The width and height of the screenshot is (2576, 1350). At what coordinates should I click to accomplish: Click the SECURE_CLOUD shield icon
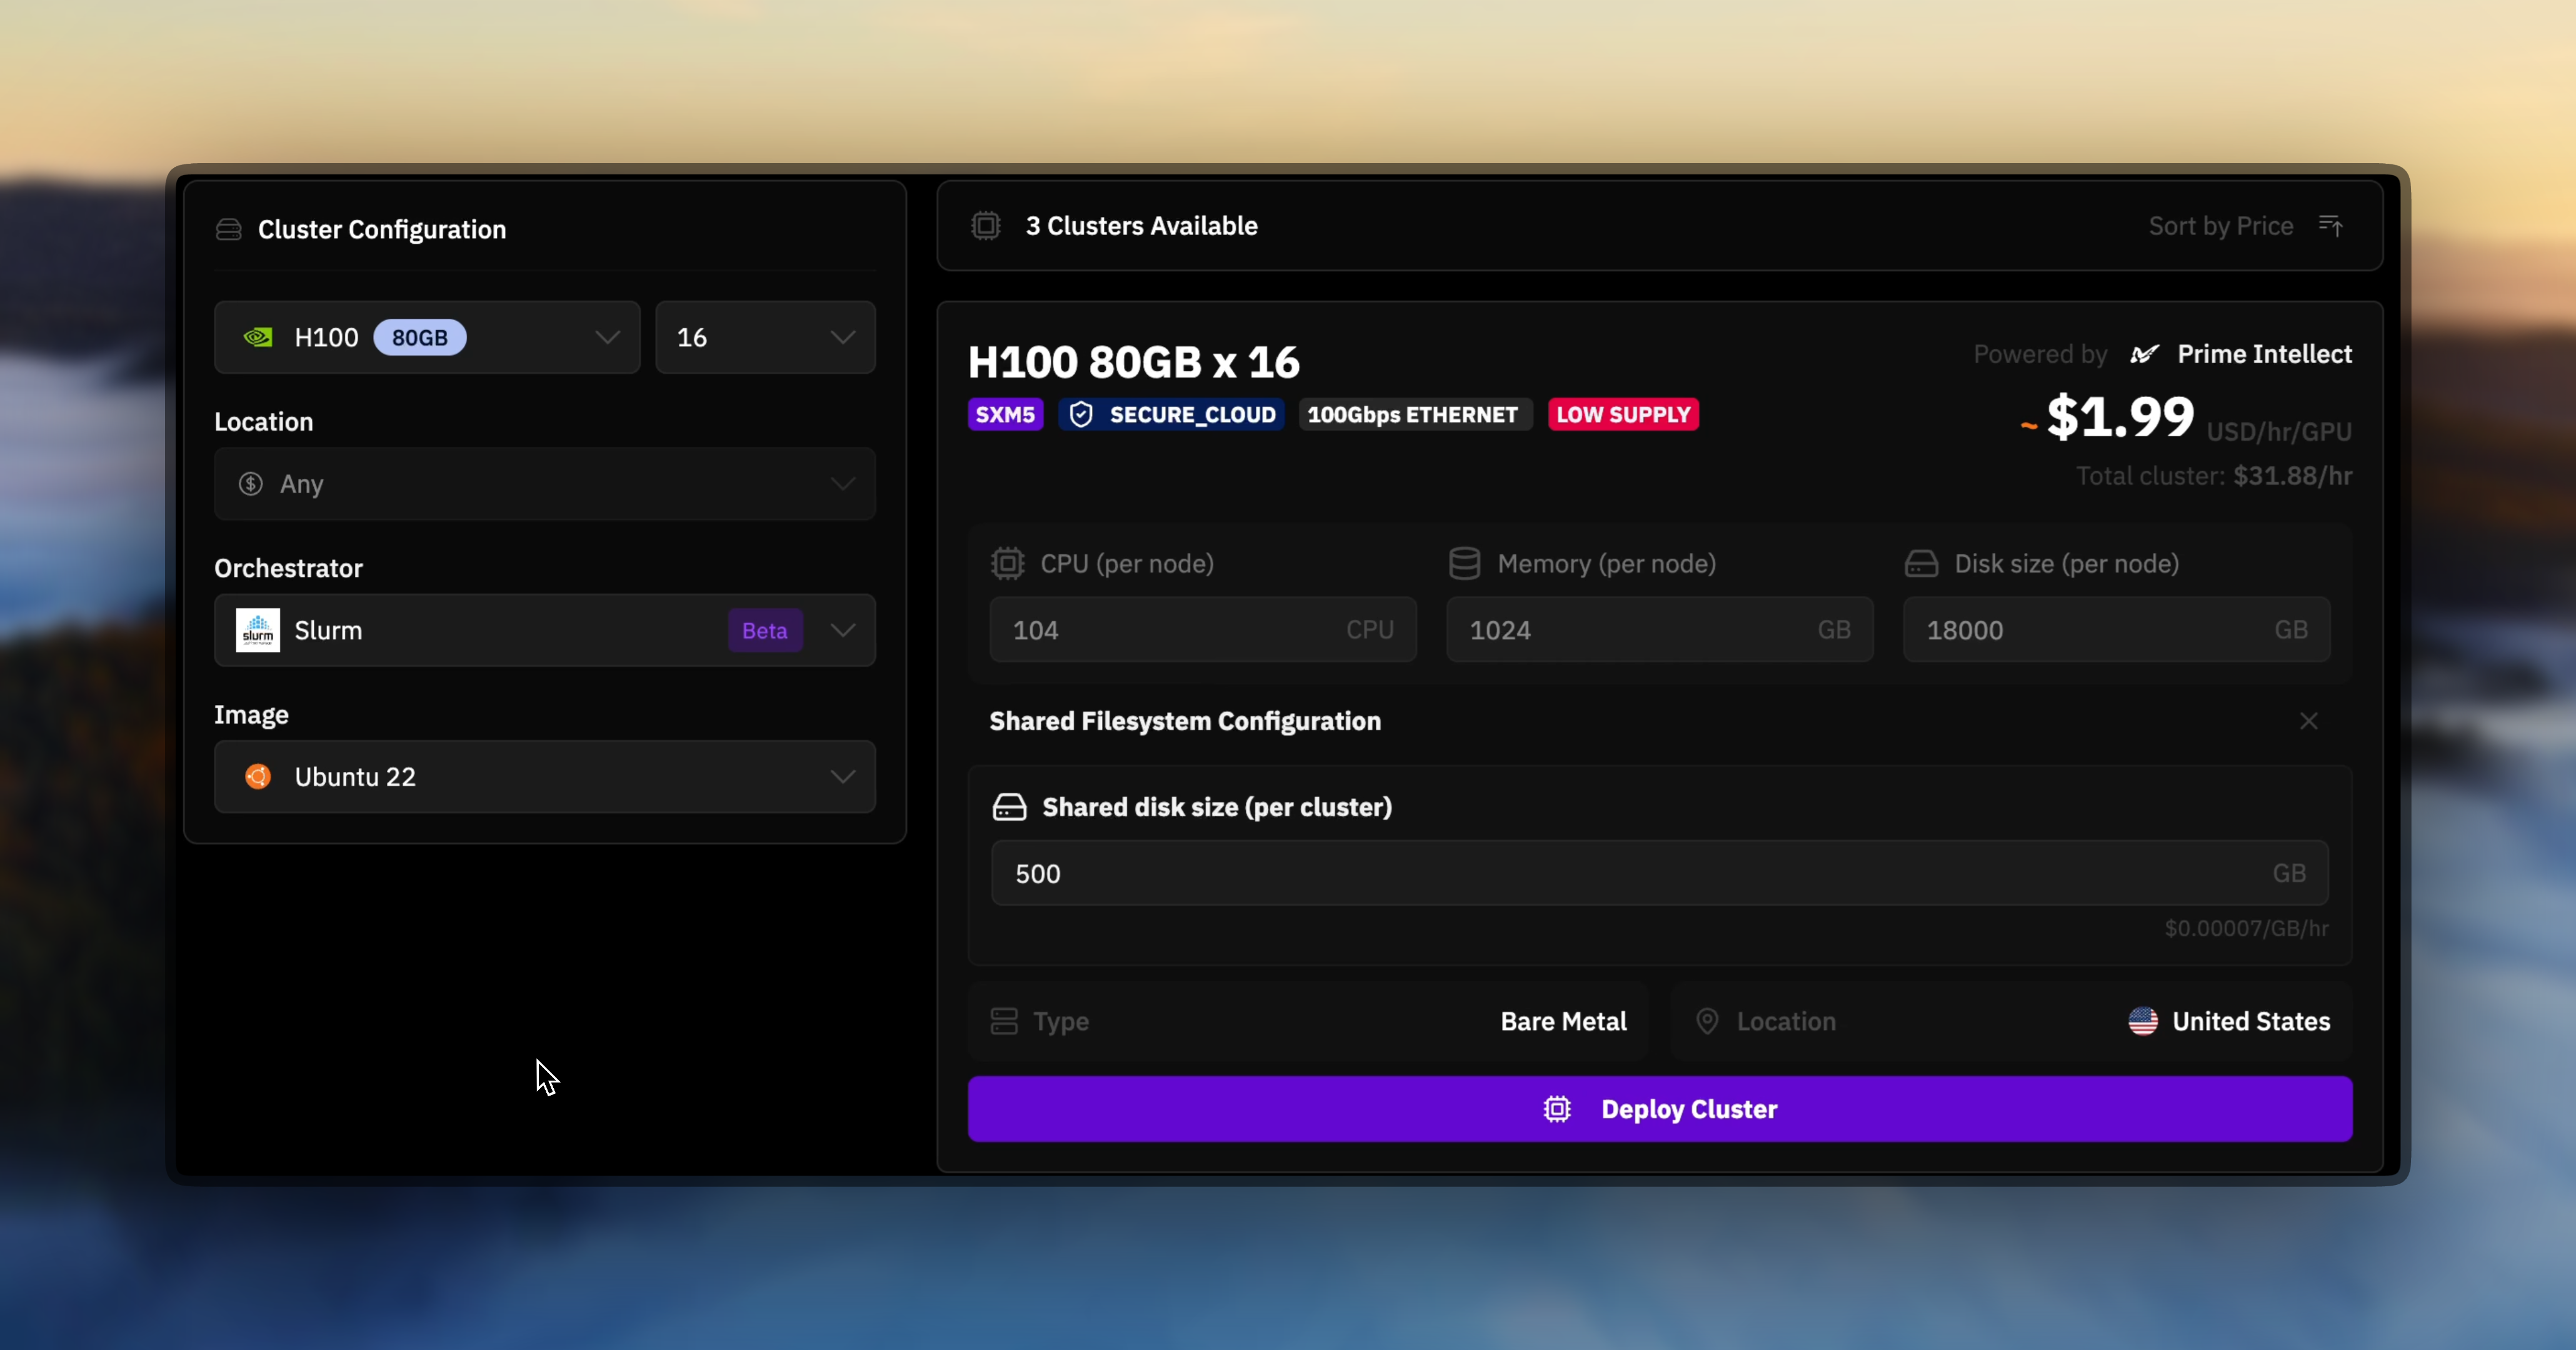(x=1081, y=415)
